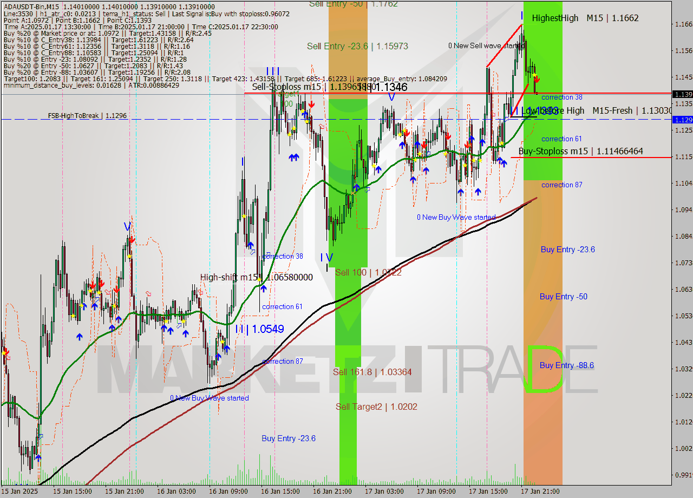Select the 'HighestHigh M15 | 1.1662' label
693x498 pixels.
pos(585,18)
